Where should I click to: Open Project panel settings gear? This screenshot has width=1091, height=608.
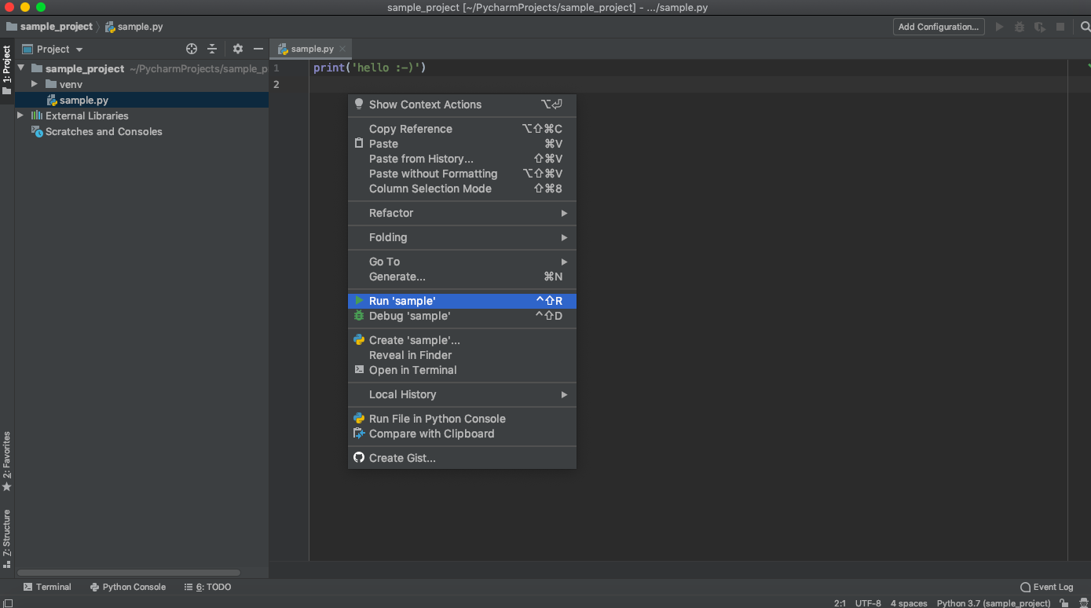[238, 49]
